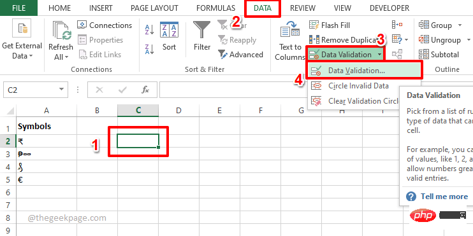This screenshot has height=236, width=473.
Task: Expand the Group dropdown arrow
Action: 460,25
